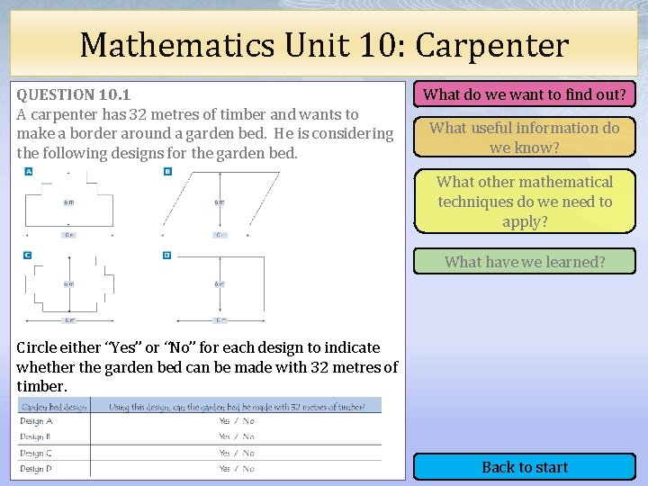Click the 'Using this design...' column header
648x486 pixels.
pyautogui.click(x=237, y=407)
